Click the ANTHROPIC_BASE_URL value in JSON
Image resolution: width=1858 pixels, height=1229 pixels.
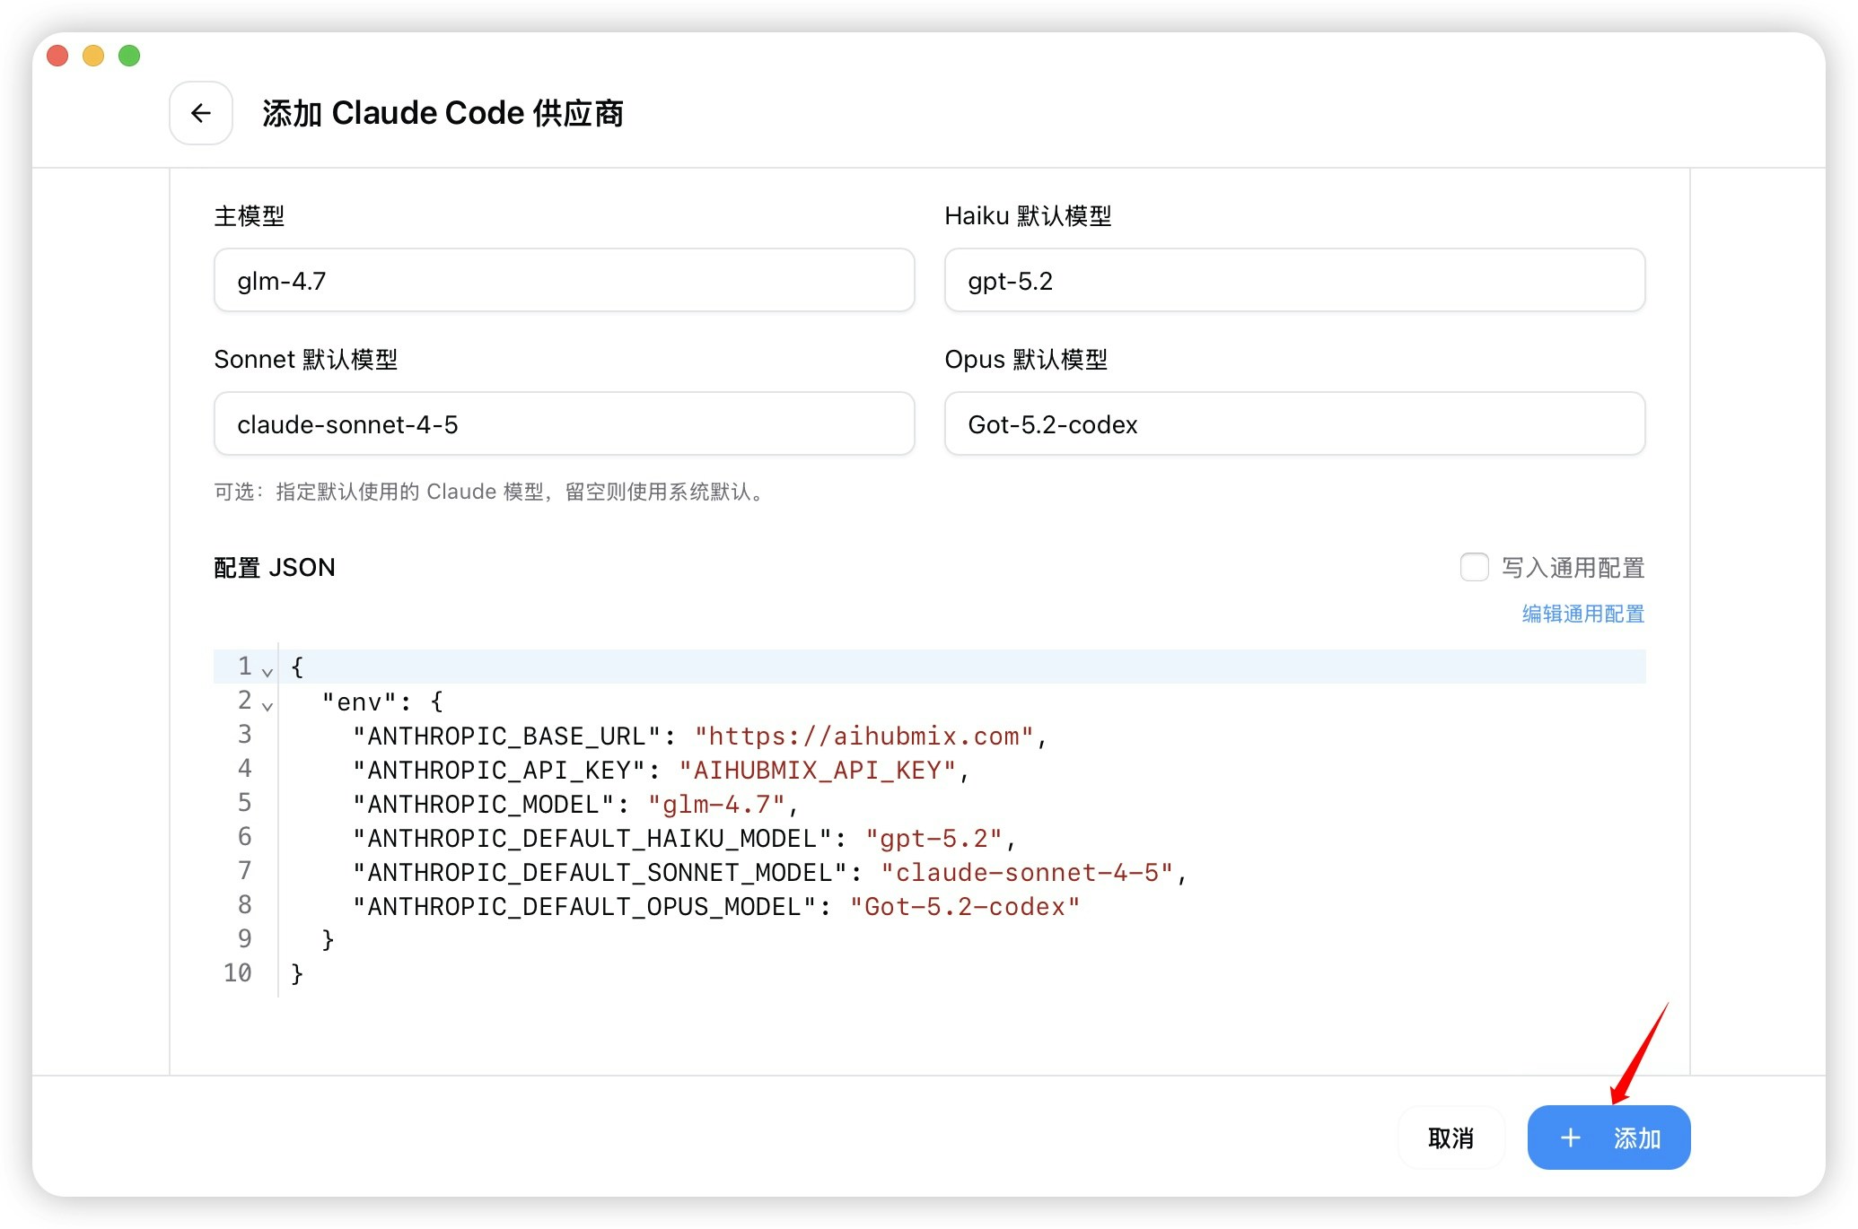click(x=863, y=737)
